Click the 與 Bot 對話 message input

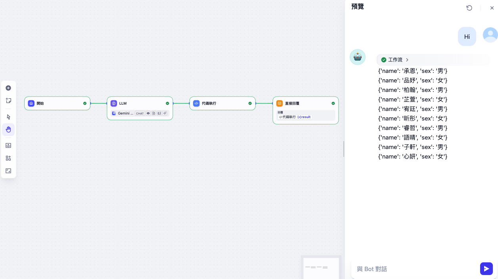(x=414, y=269)
